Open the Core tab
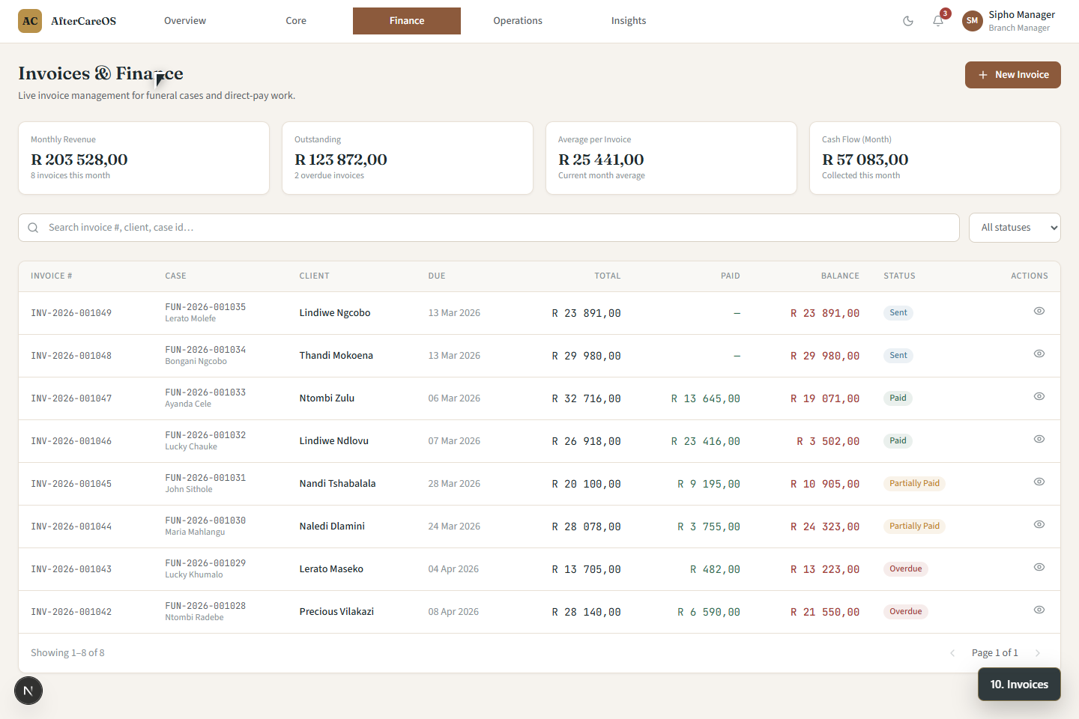The height and width of the screenshot is (719, 1079). (296, 21)
